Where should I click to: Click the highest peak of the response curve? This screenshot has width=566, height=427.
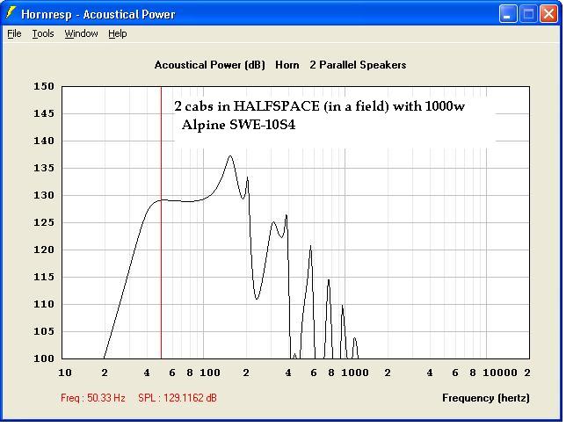[230, 156]
